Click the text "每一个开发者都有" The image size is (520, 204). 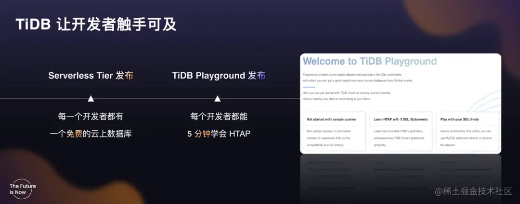(x=91, y=117)
